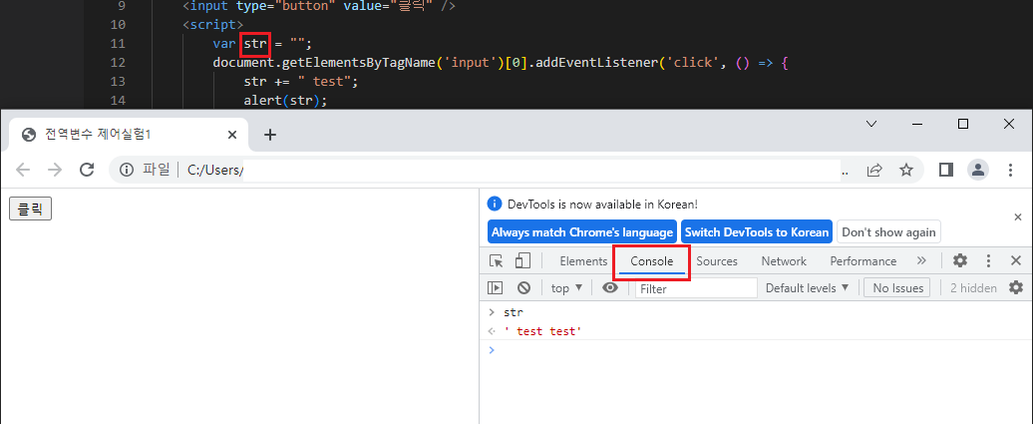Clear the console with the ban icon
The image size is (1033, 424).
click(x=523, y=288)
